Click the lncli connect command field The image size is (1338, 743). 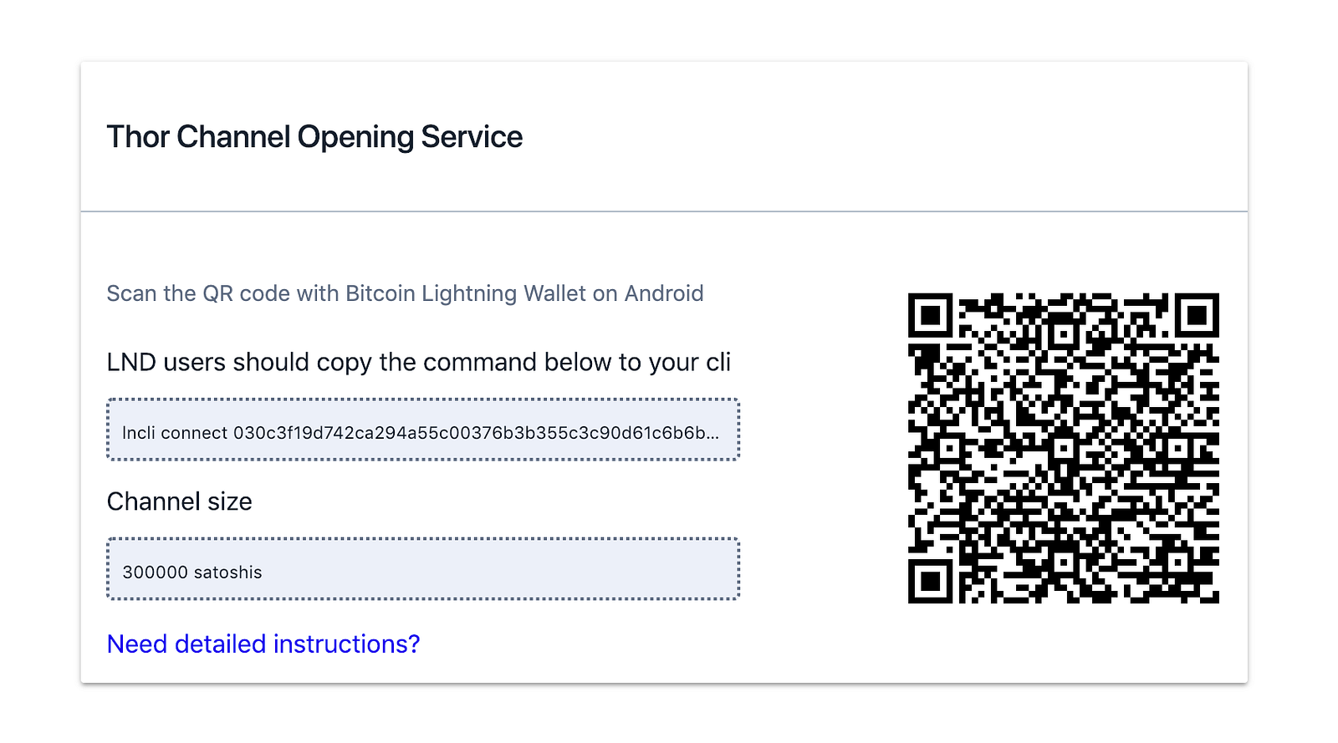tap(423, 430)
